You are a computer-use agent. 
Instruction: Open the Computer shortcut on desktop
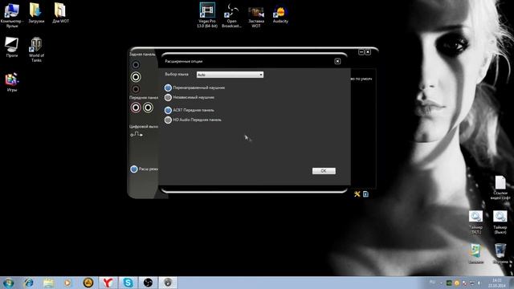(12, 15)
